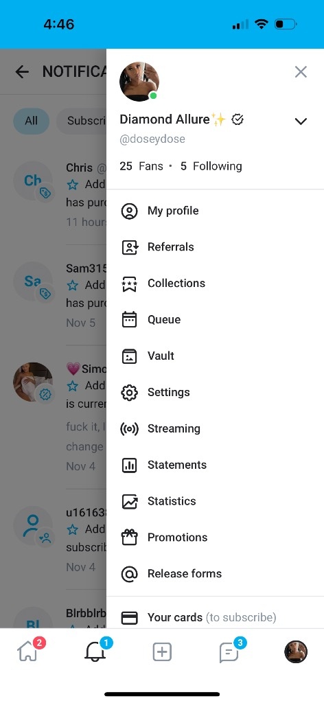Expand the account switcher chevron

click(301, 121)
